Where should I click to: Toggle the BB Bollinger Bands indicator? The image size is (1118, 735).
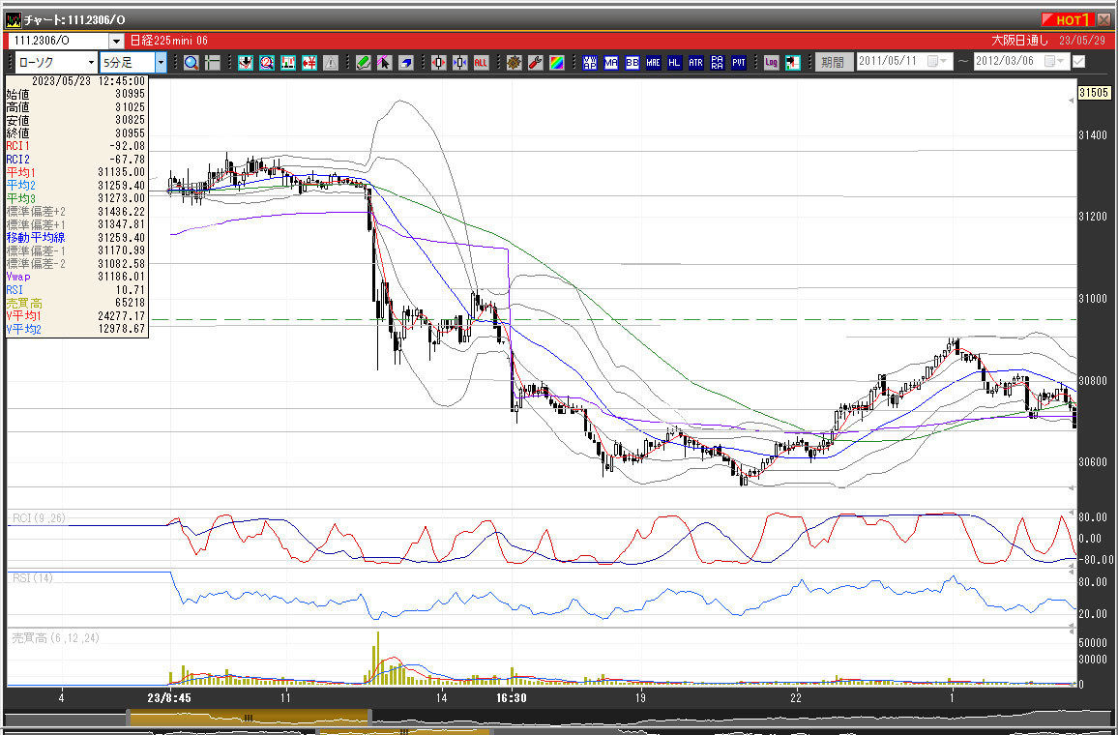633,63
